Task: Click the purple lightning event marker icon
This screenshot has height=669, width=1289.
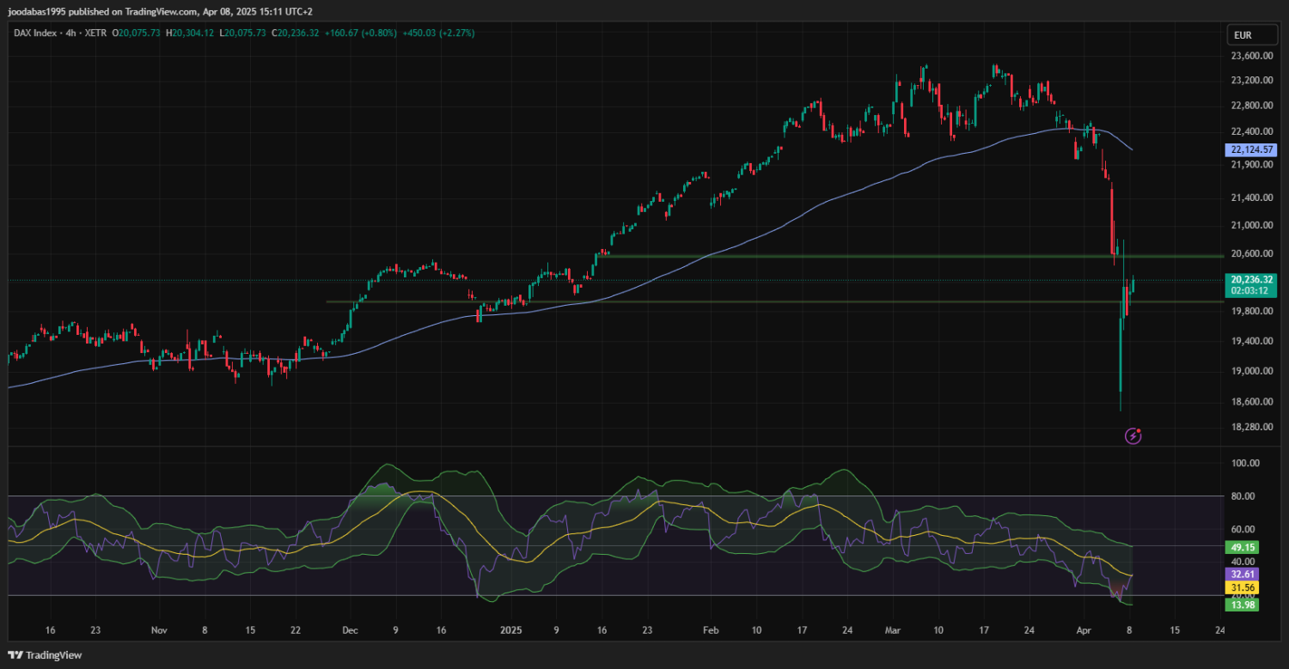Action: 1133,436
